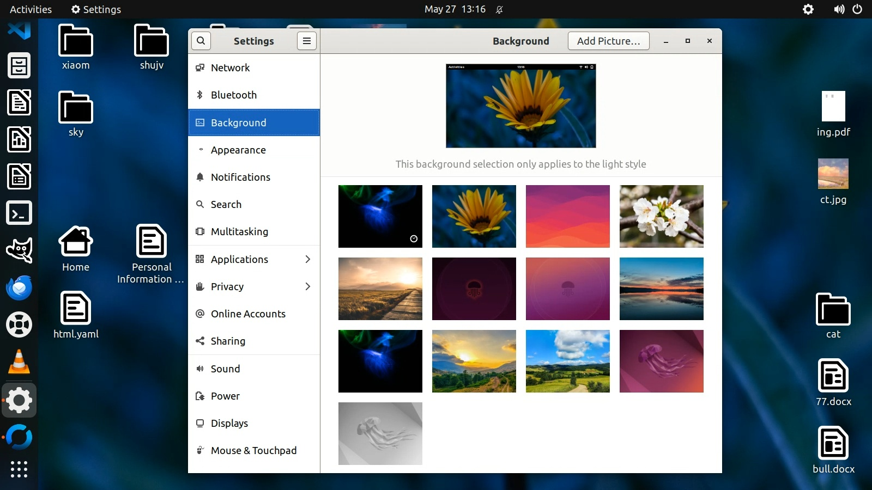Click the search icon in Settings header
Image resolution: width=872 pixels, height=490 pixels.
201,41
